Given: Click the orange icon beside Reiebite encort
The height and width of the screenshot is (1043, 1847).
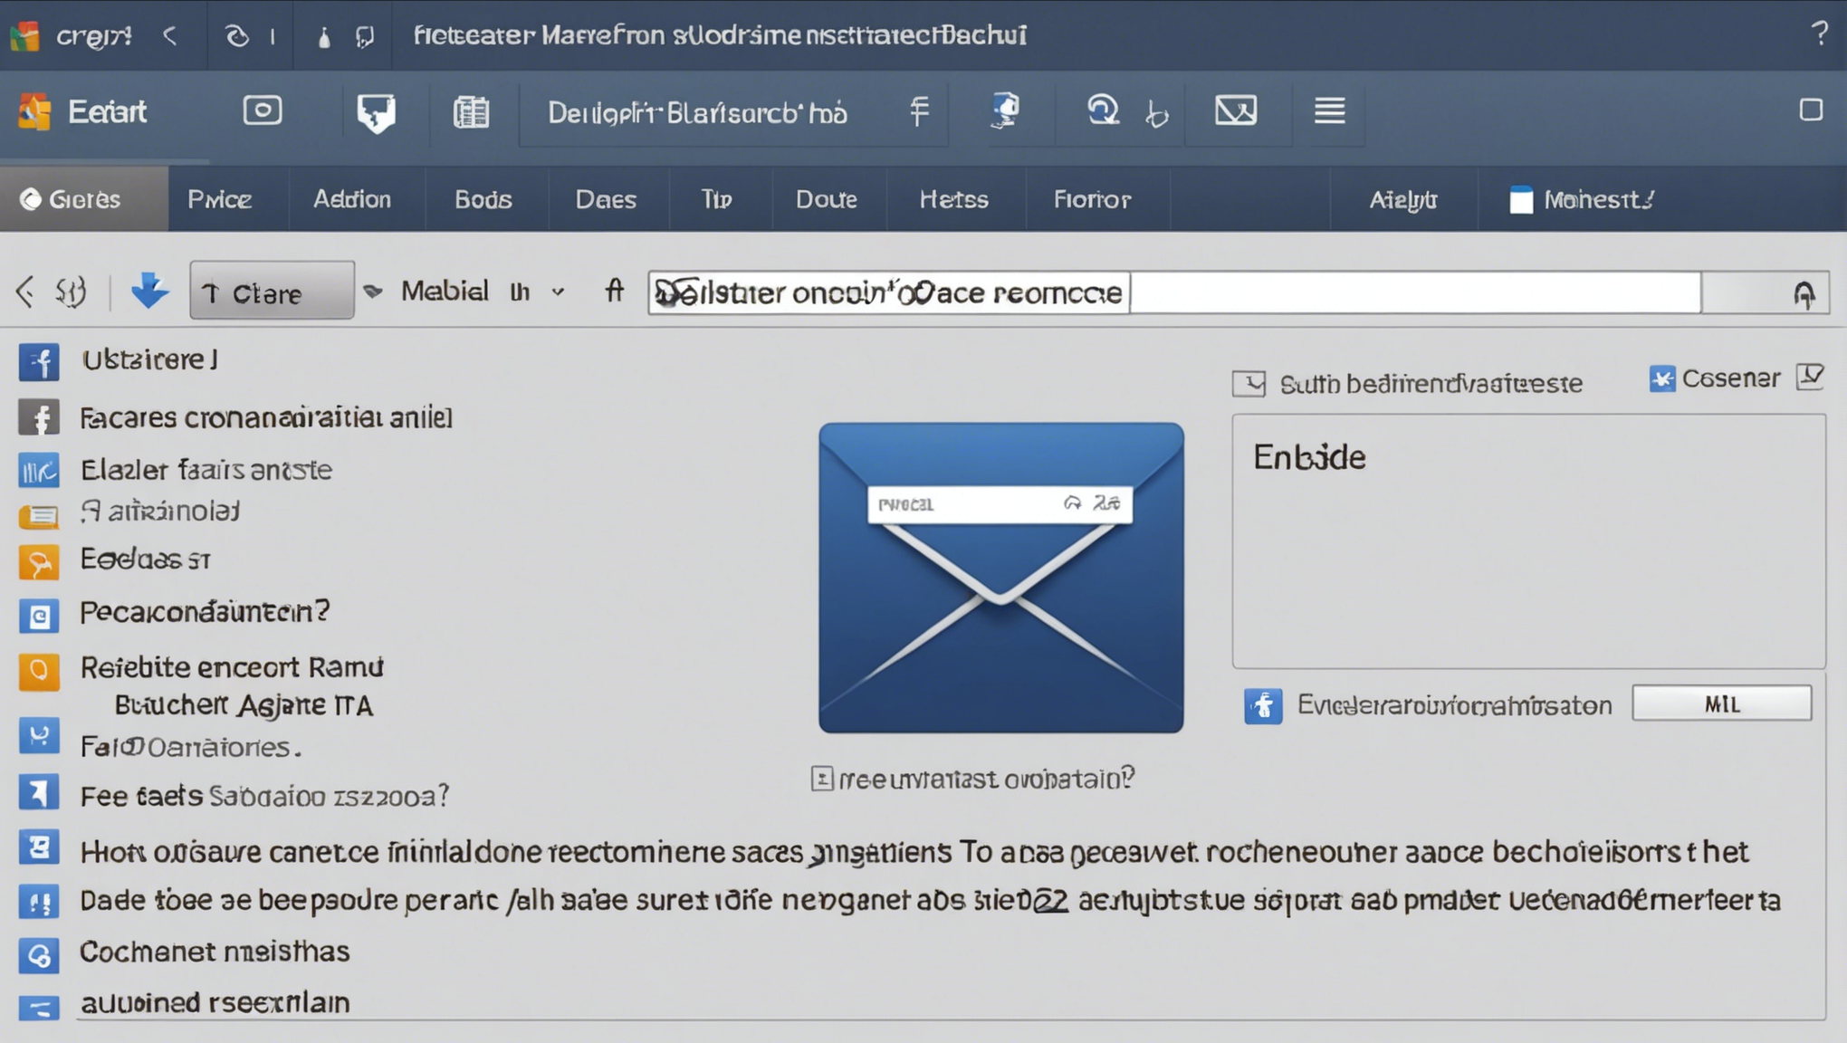Looking at the screenshot, I should click(x=39, y=671).
